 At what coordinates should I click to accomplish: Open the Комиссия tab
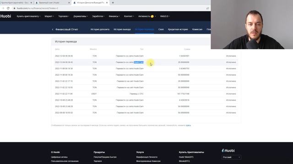click(197, 29)
